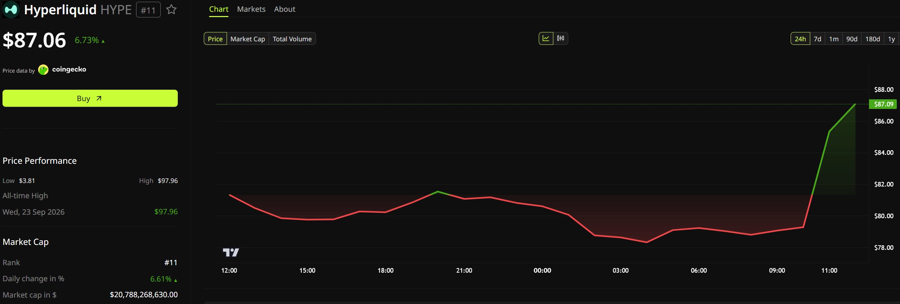Click the daily change value 6.61%

(x=161, y=279)
